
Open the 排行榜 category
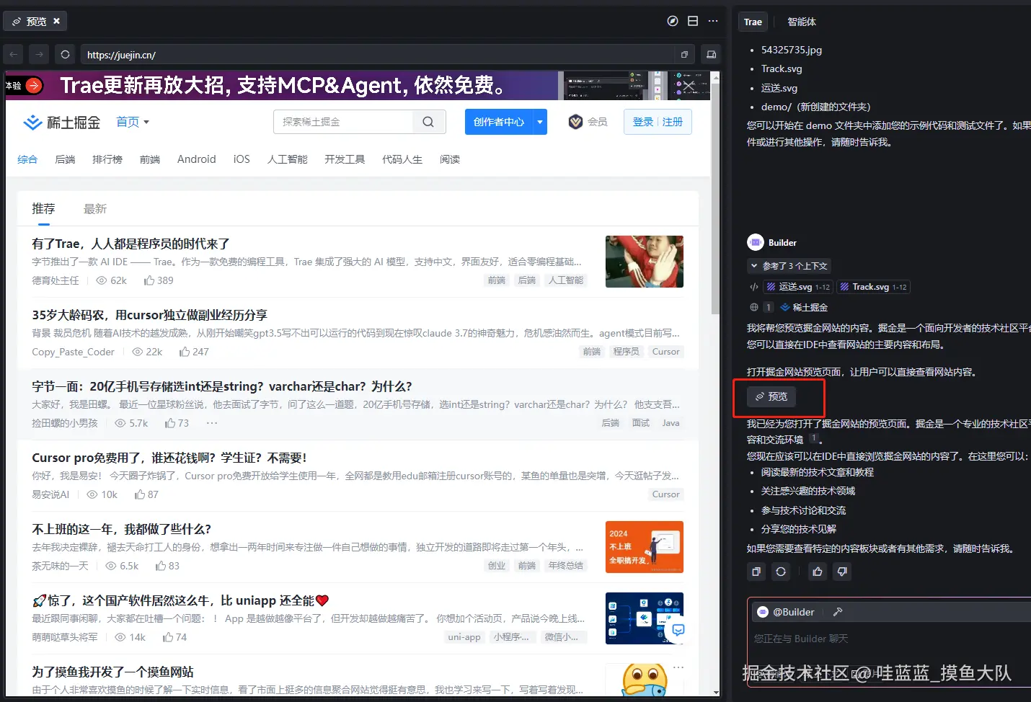(x=107, y=159)
